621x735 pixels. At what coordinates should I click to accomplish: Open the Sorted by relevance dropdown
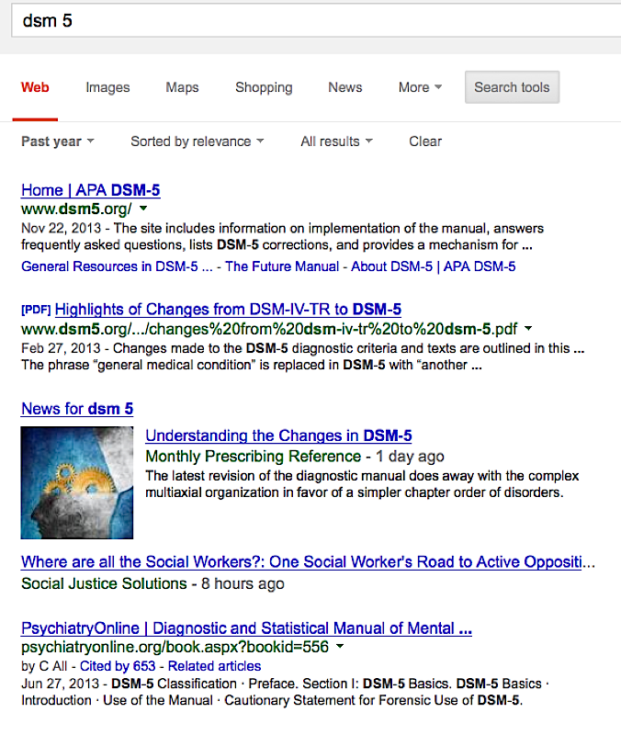(x=197, y=141)
